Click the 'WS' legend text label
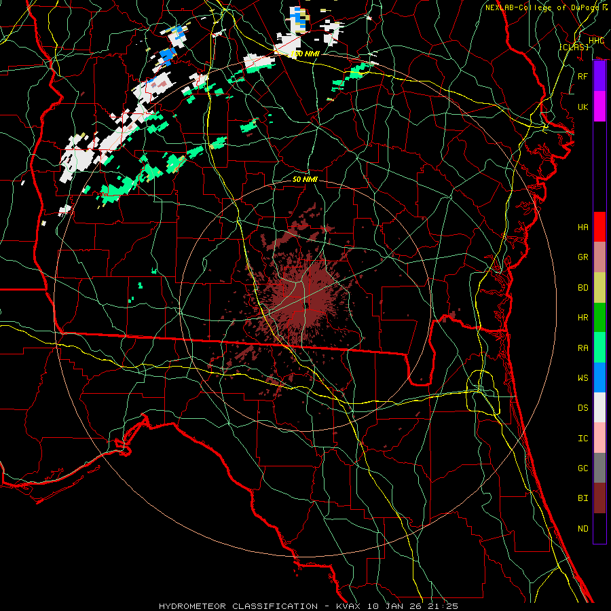 (582, 378)
